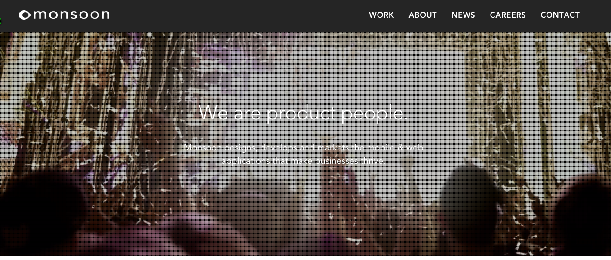Image resolution: width=611 pixels, height=260 pixels.
Task: Click the word 'product' in the headline
Action: [x=301, y=113]
